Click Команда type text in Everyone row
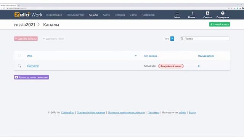This screenshot has width=244, height=137. pyautogui.click(x=150, y=66)
